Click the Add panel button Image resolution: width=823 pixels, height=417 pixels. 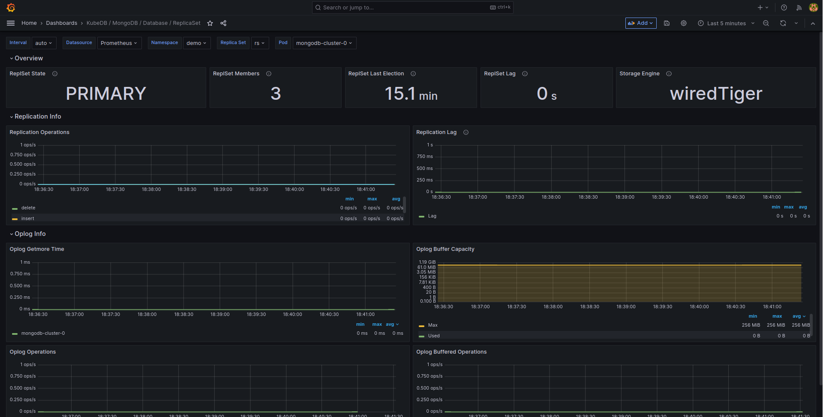[x=640, y=23]
